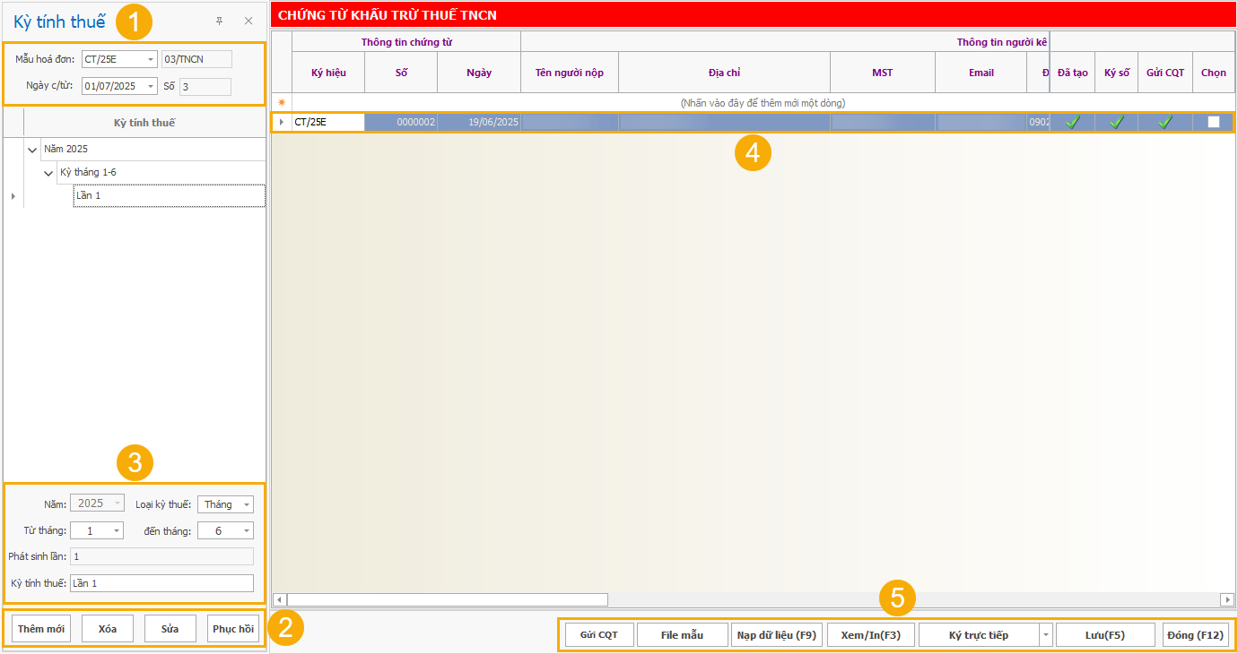The image size is (1238, 654).
Task: Click the horizontal scrollbar left arrow
Action: pos(279,599)
